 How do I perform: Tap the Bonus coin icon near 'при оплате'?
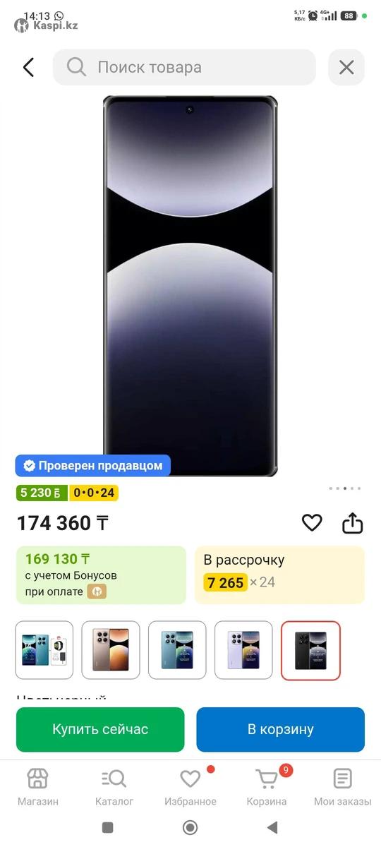click(97, 591)
